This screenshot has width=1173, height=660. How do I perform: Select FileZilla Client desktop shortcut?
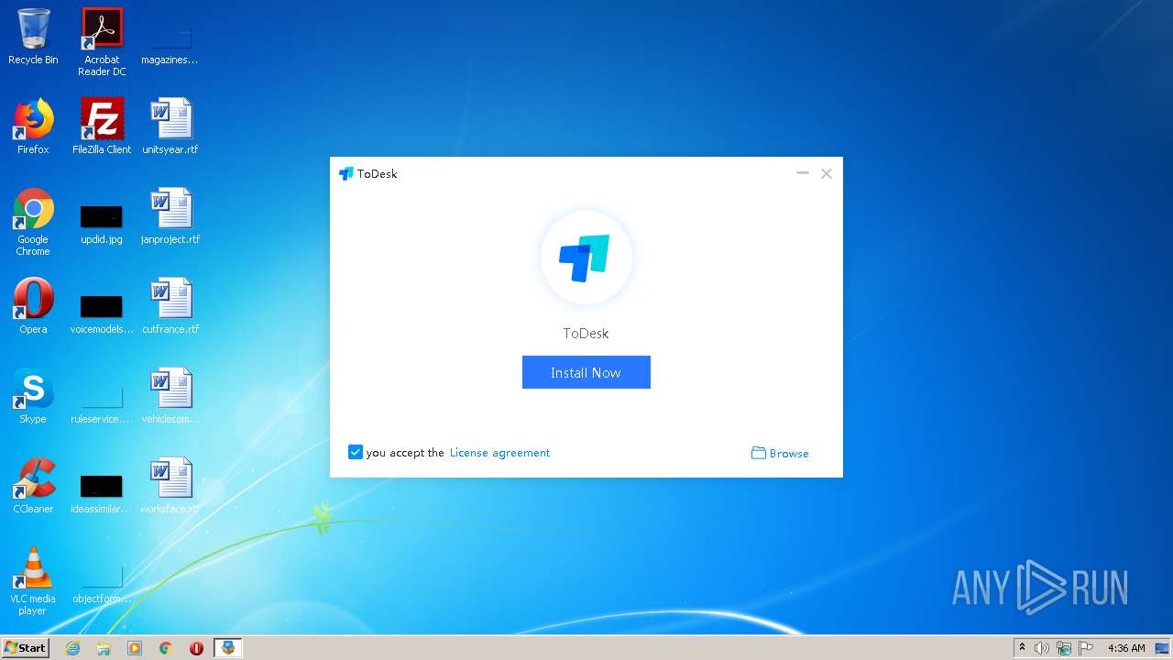[102, 126]
